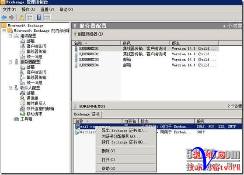Click the 断开连接的邮箱 icon

(x=22, y=108)
